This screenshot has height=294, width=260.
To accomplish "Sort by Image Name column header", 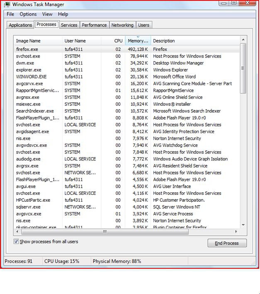I will coord(38,41).
